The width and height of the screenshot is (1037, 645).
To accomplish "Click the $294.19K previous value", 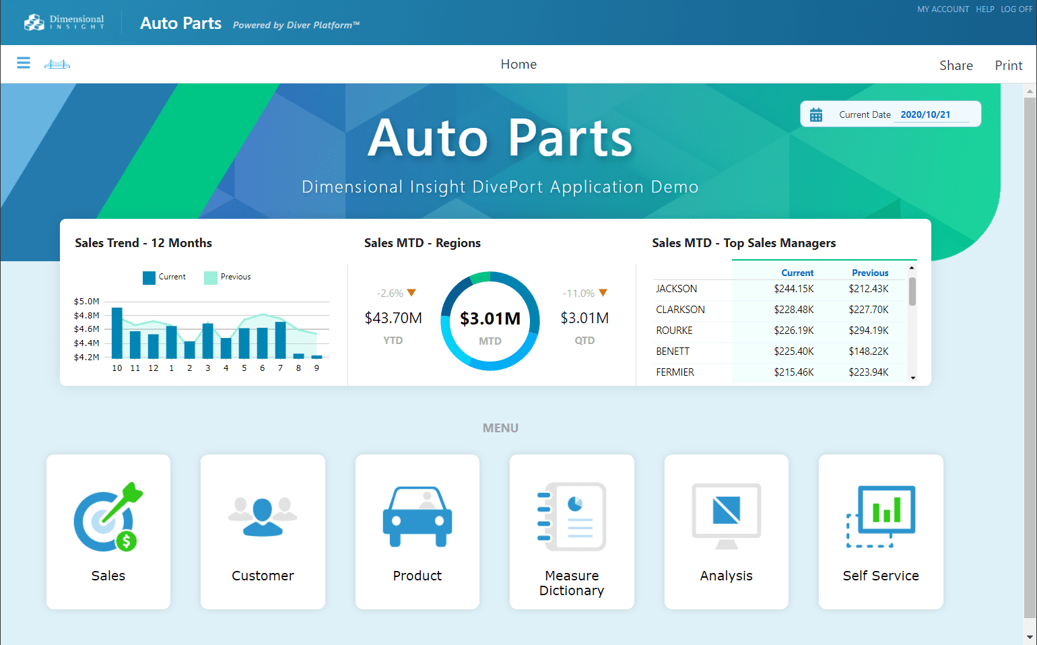I will 869,331.
